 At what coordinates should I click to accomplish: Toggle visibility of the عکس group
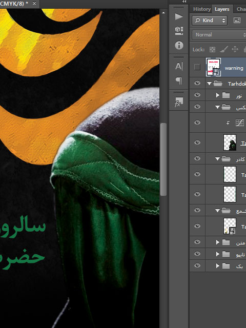pyautogui.click(x=197, y=107)
